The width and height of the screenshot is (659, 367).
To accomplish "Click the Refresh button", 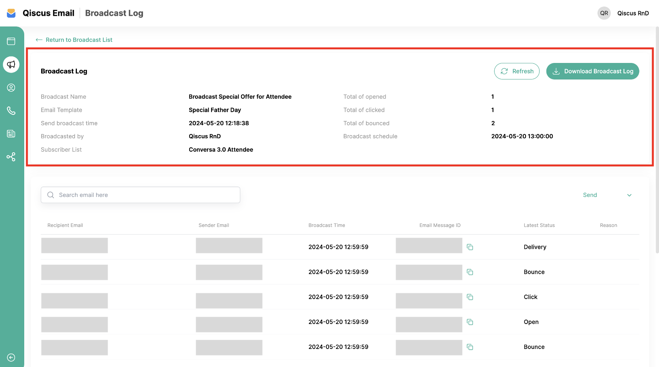I will click(517, 71).
